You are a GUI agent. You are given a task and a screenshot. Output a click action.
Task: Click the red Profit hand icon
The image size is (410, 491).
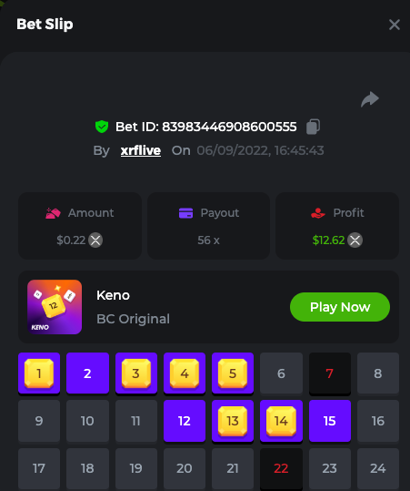(318, 213)
